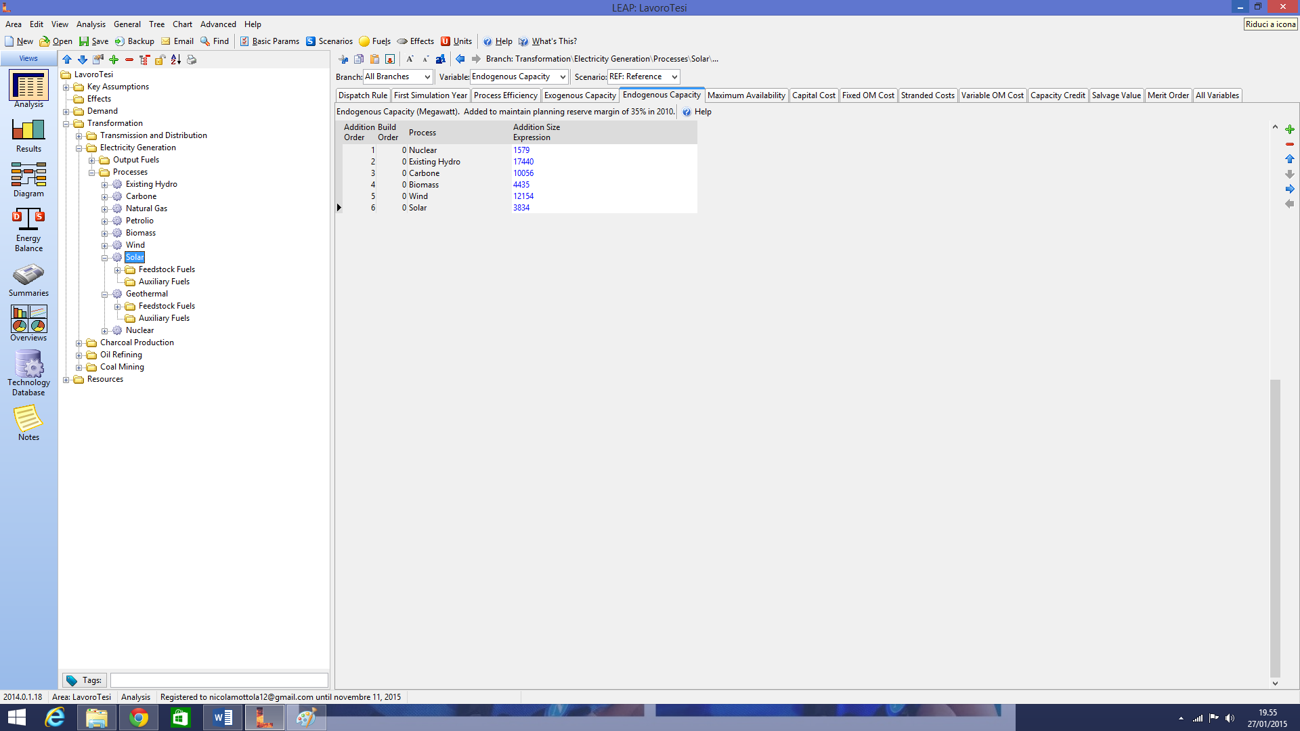Image resolution: width=1300 pixels, height=731 pixels.
Task: Collapse the Geothermal process node
Action: [105, 294]
